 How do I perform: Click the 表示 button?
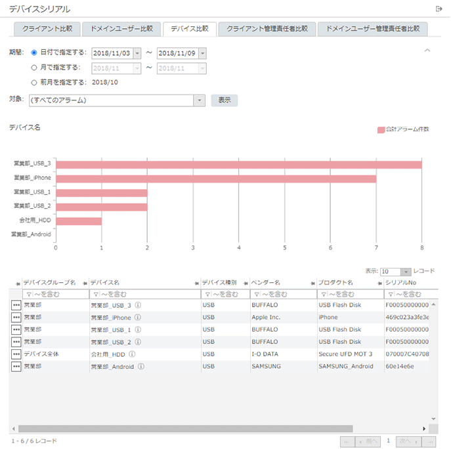(x=224, y=100)
